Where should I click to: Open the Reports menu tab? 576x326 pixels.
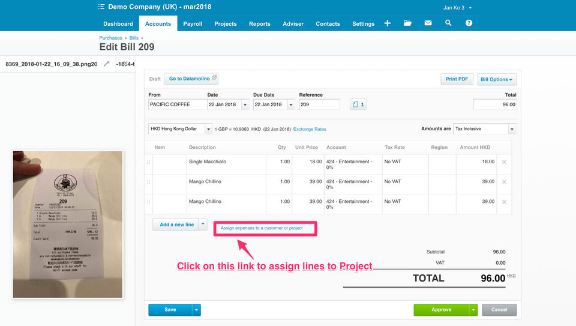(259, 23)
